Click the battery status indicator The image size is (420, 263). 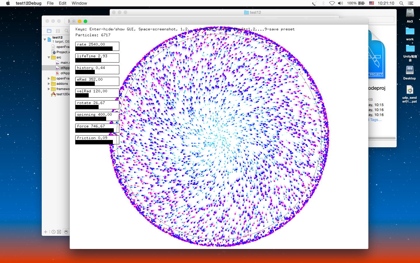coord(356,3)
